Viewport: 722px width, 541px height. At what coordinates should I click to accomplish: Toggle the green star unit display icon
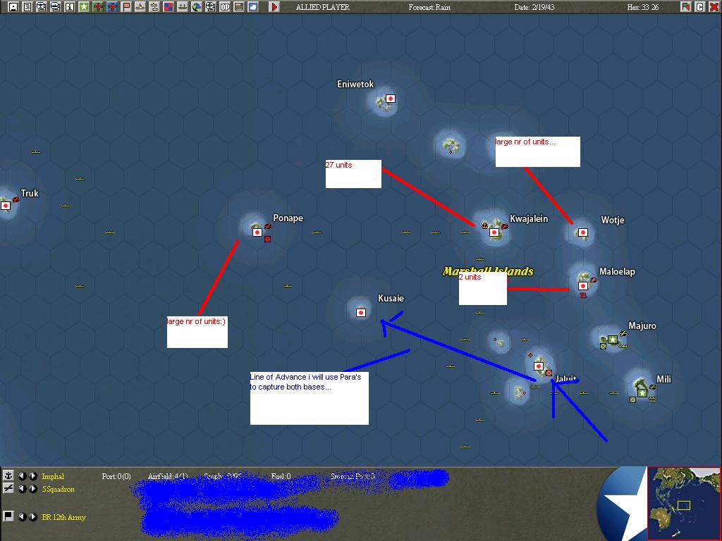(83, 6)
